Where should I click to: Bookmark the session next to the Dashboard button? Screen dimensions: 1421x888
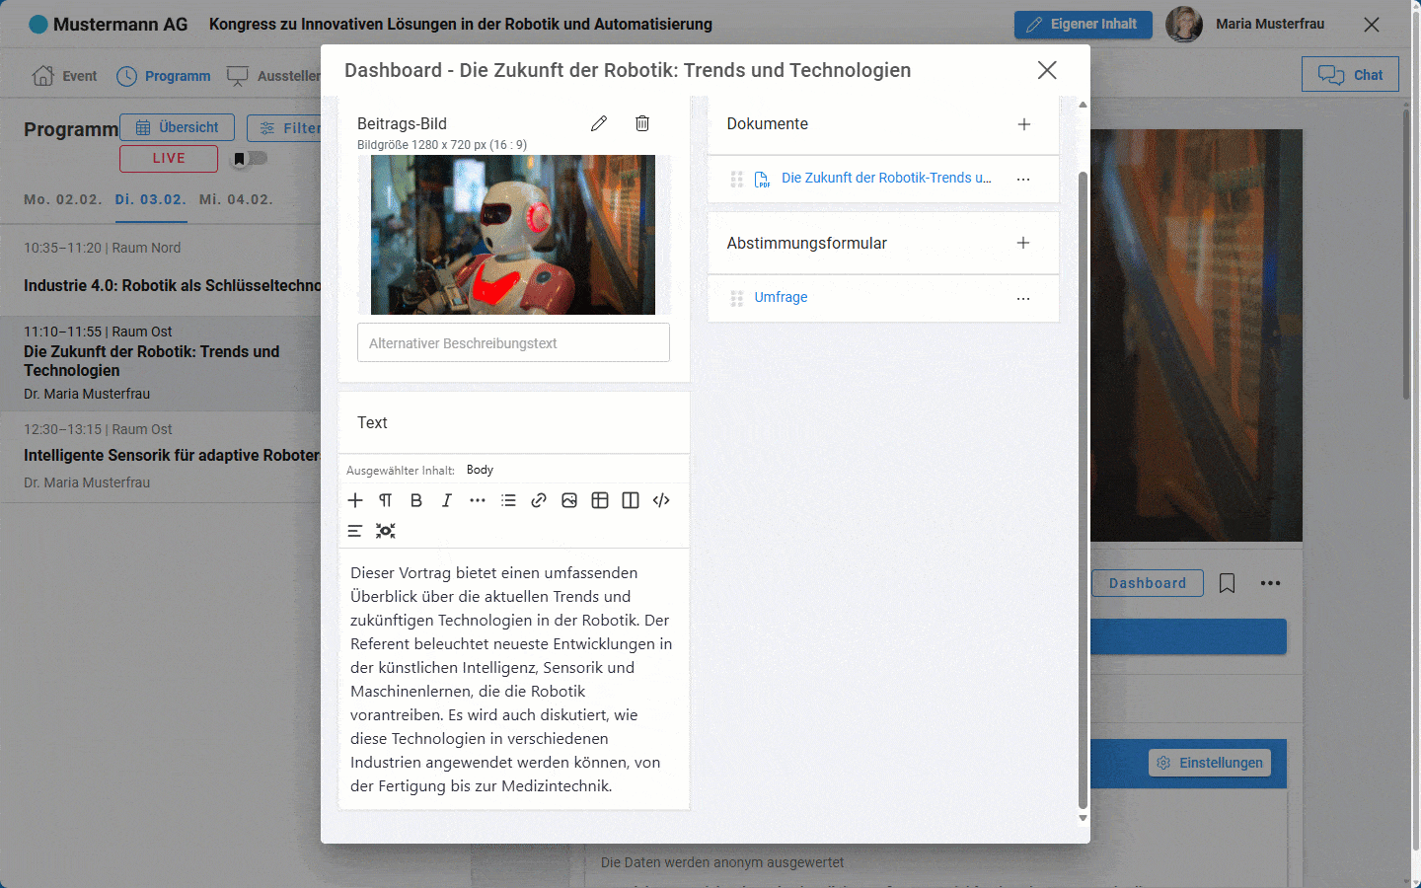pos(1227,583)
